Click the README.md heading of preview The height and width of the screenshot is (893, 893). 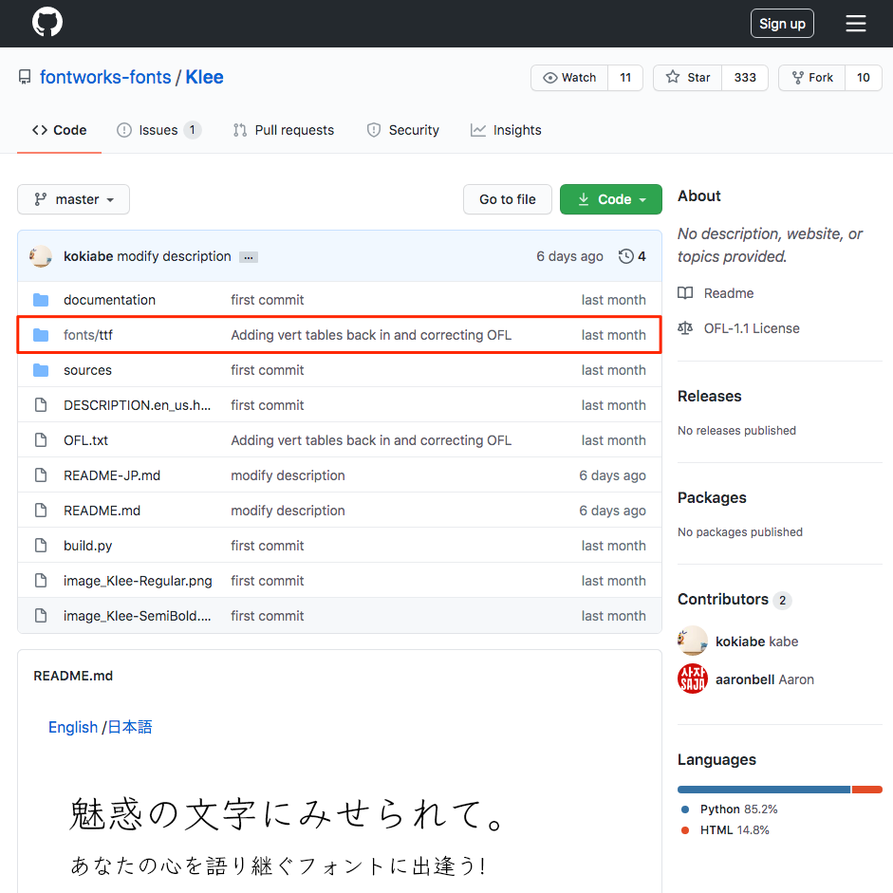73,676
